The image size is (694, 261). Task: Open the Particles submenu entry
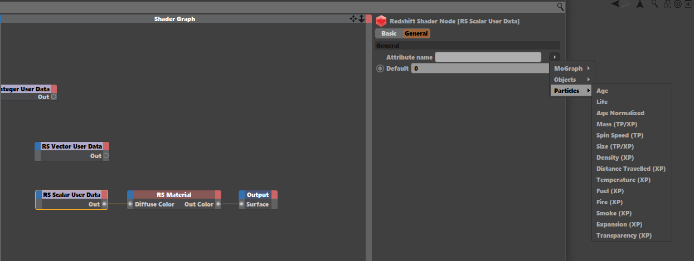[572, 91]
